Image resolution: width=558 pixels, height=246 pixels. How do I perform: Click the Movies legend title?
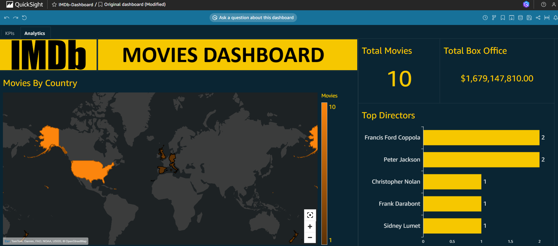(329, 96)
